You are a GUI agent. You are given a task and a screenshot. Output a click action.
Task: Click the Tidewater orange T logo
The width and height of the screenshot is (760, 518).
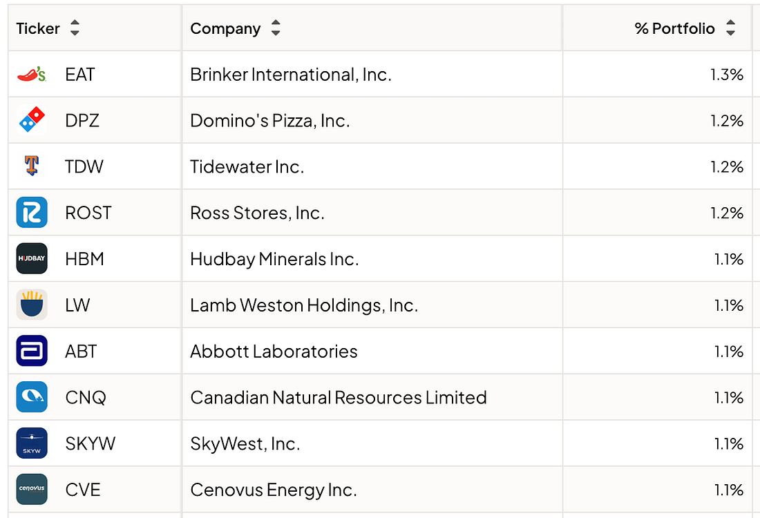click(x=32, y=166)
